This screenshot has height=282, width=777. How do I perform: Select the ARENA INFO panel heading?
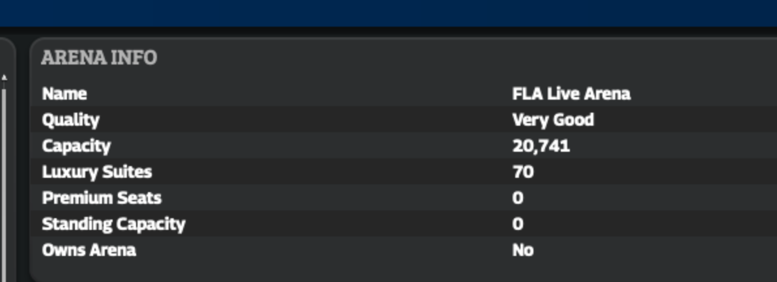tap(99, 58)
